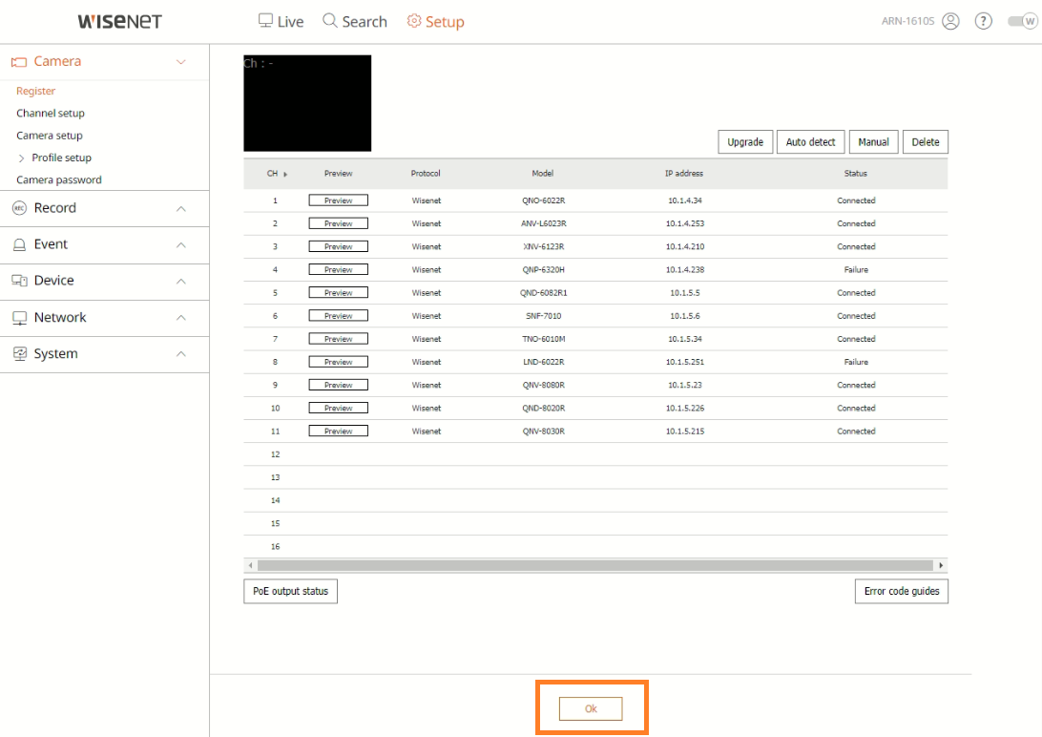Screen dimensions: 1042x737
Task: Click the Failure status of channel 4
Action: click(x=856, y=270)
